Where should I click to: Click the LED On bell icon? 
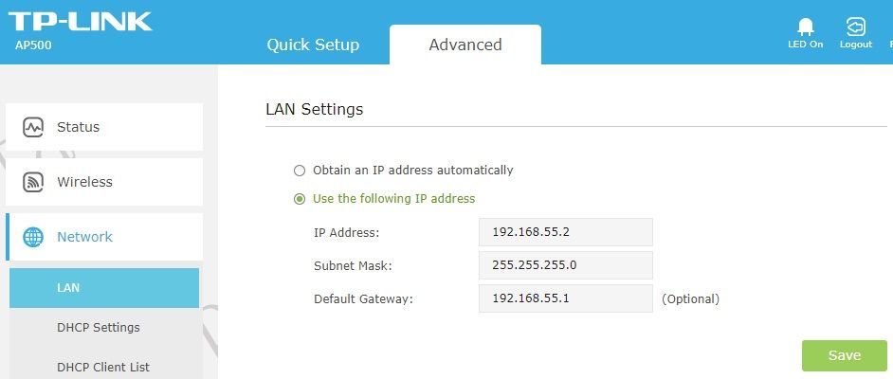(x=805, y=27)
